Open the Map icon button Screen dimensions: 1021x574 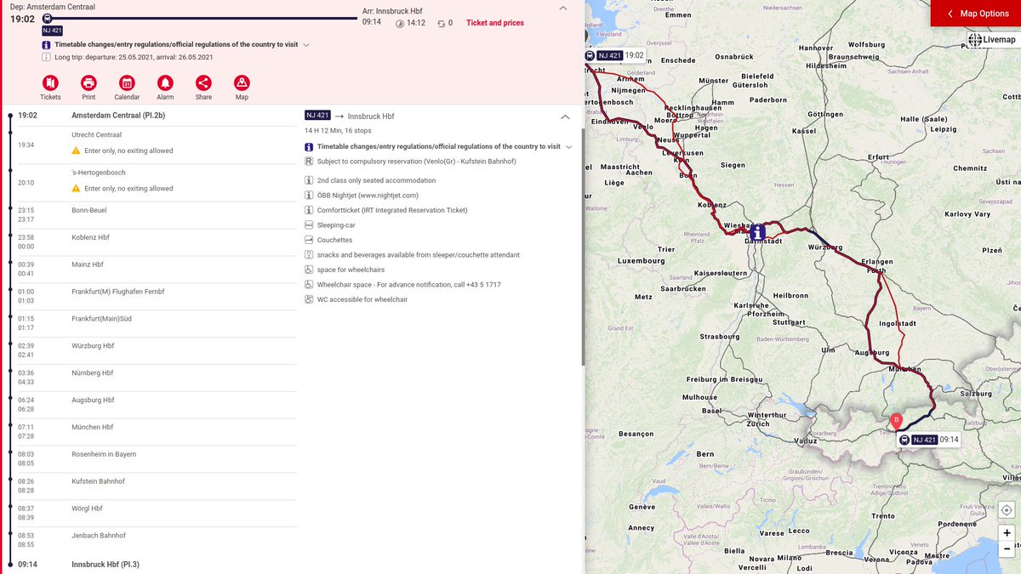coord(242,82)
